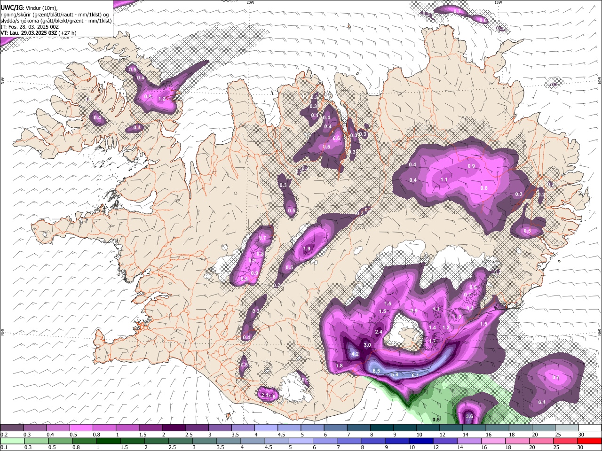Click the "UWC/IG: Vindur (10m)" title text
Viewport: 602px width, 451px height.
click(30, 8)
